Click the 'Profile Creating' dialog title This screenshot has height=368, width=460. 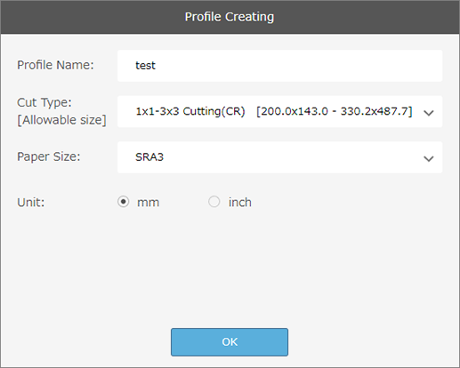coord(230,17)
